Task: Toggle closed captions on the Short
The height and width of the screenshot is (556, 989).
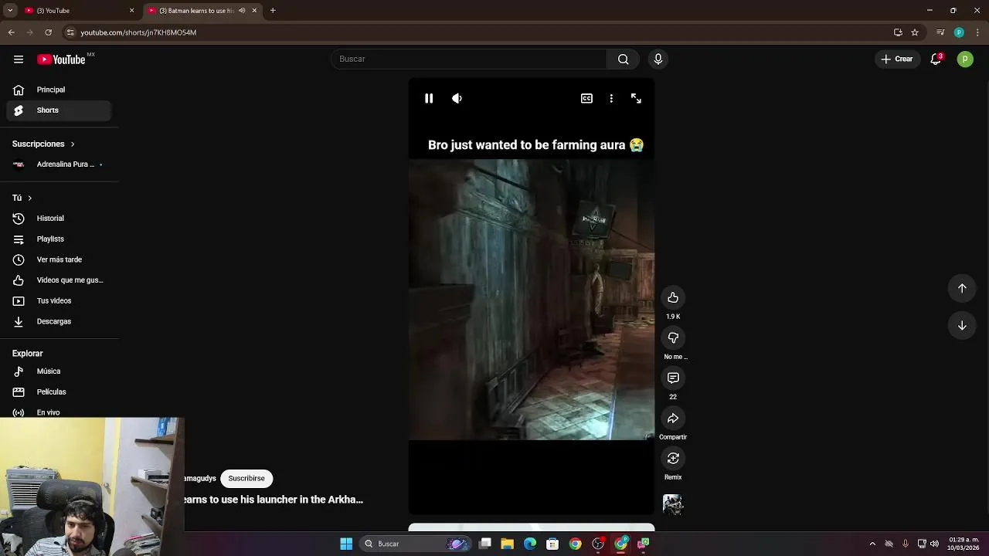Action: pos(586,98)
